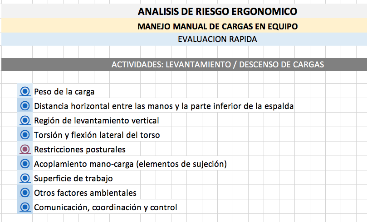
Task: Click the Torsión y flexión lateral del torso text
Action: click(97, 135)
